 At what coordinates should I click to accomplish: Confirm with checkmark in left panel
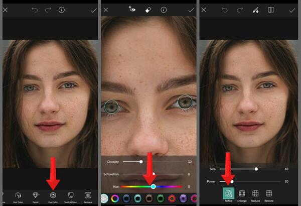pyautogui.click(x=94, y=10)
